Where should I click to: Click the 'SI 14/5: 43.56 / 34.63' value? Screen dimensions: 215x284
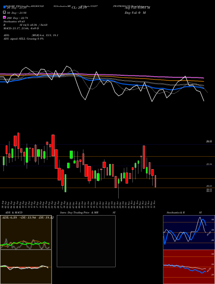click(34, 25)
